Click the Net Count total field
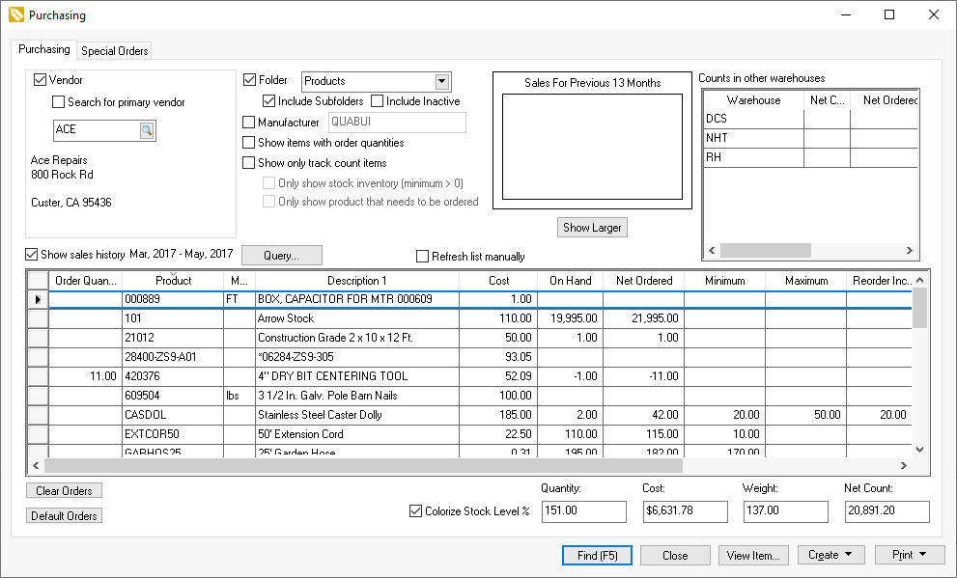The height and width of the screenshot is (578, 957). tap(887, 511)
